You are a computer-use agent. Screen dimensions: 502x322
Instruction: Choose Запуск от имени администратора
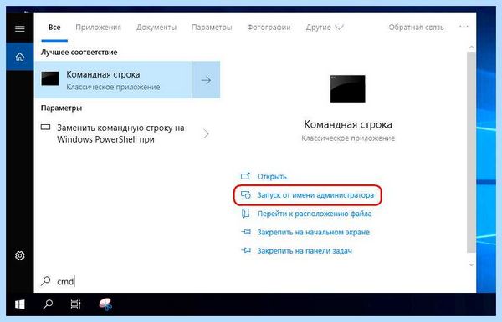pyautogui.click(x=315, y=195)
